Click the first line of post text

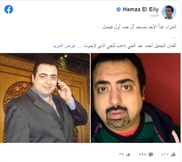pyautogui.click(x=139, y=27)
